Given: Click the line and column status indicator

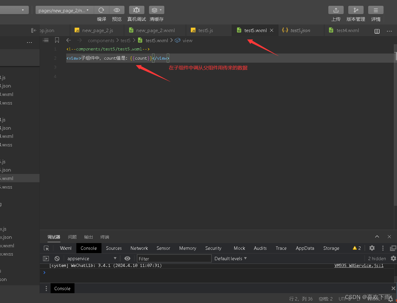Looking at the screenshot, I should 301,299.
